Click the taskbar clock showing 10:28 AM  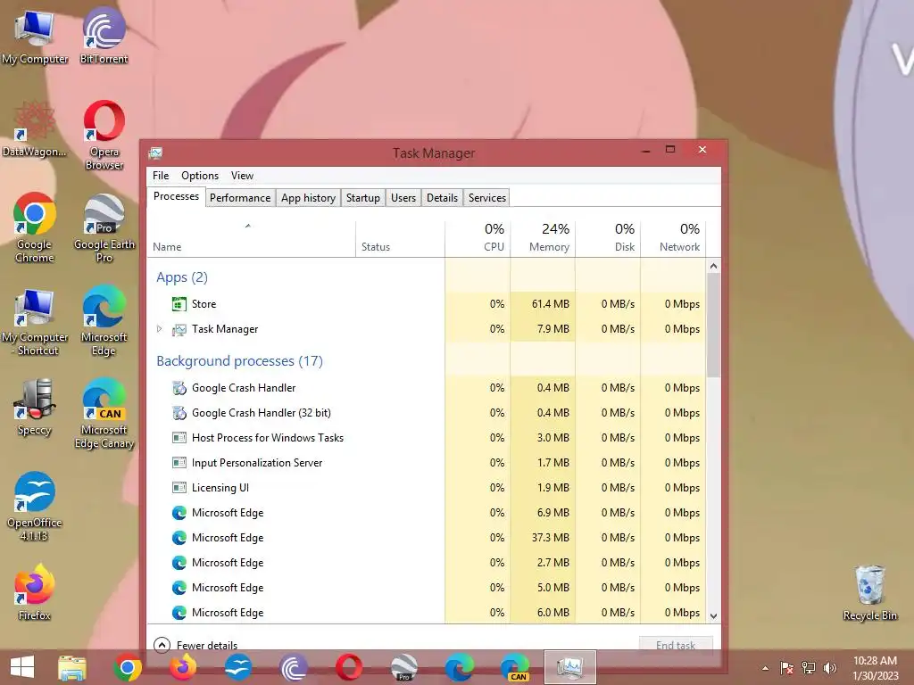pos(875,668)
